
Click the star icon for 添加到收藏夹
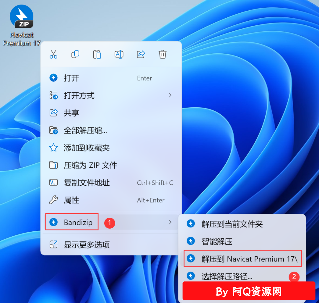tap(53, 148)
